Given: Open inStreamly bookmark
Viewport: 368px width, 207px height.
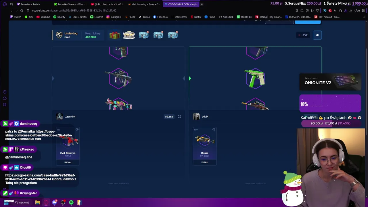Looking at the screenshot, I should click(179, 17).
